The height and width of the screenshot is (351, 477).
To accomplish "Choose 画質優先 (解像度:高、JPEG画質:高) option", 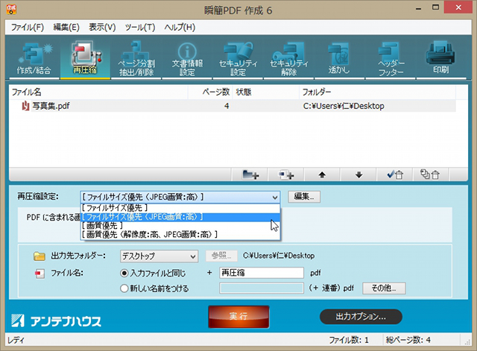I will coord(180,235).
